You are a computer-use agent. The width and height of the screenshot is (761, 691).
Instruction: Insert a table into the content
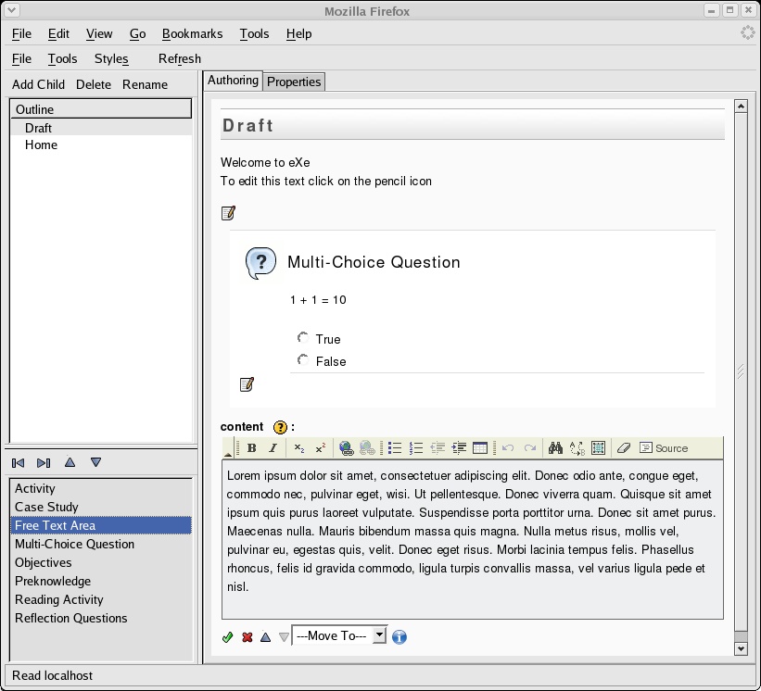[x=480, y=448]
